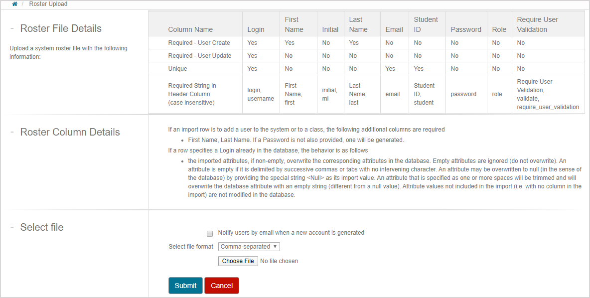Collapse the Select file section
This screenshot has height=298, width=590.
coord(12,227)
